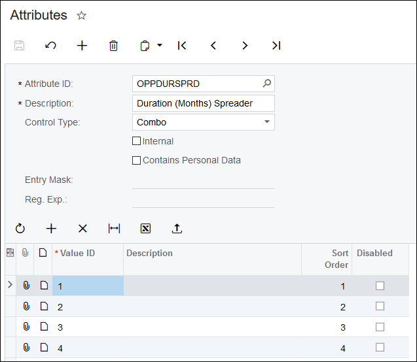
Task: Open the clipboard dropdown arrow
Action: click(160, 45)
